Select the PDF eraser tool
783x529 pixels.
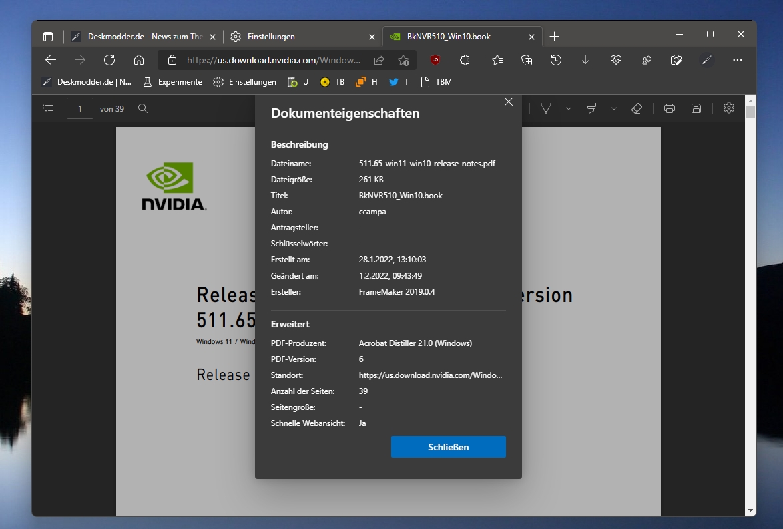coord(637,108)
